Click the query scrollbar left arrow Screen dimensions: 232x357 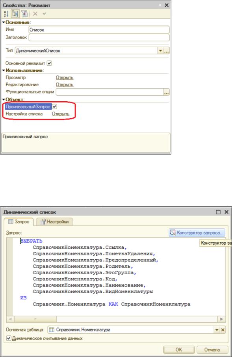[10, 319]
